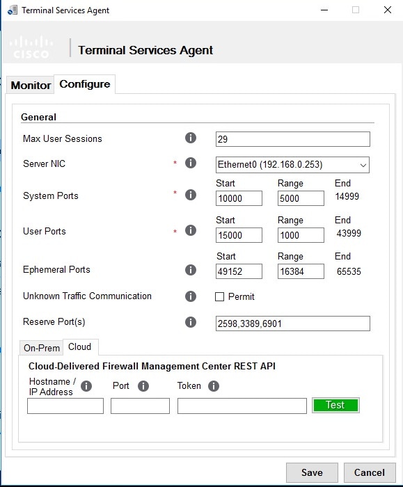
Task: Click the Token input field
Action: 242,406
